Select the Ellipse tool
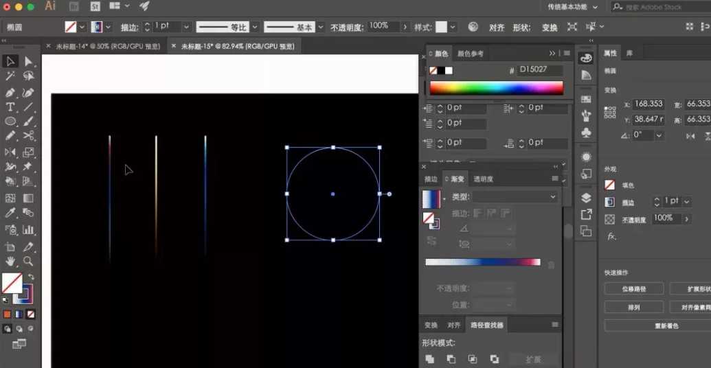 click(10, 122)
